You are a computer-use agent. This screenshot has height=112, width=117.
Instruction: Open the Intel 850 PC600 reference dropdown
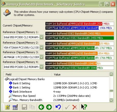[x=41, y=67]
